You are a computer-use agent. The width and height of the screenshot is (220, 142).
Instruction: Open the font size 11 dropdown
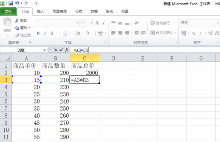92,23
